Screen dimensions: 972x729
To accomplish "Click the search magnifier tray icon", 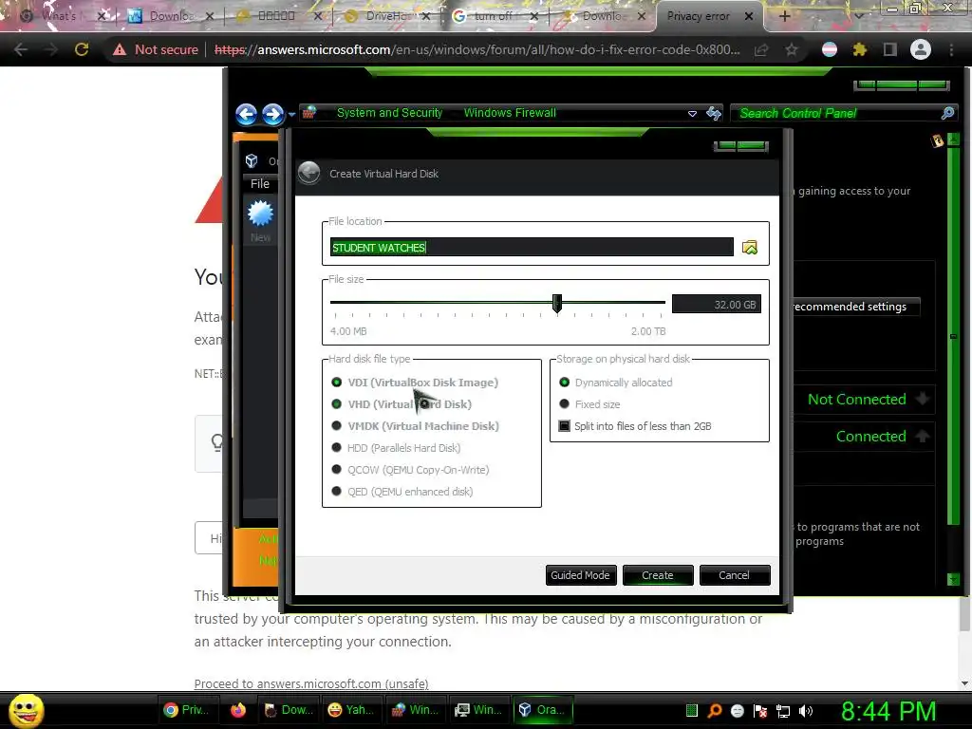I will (714, 711).
